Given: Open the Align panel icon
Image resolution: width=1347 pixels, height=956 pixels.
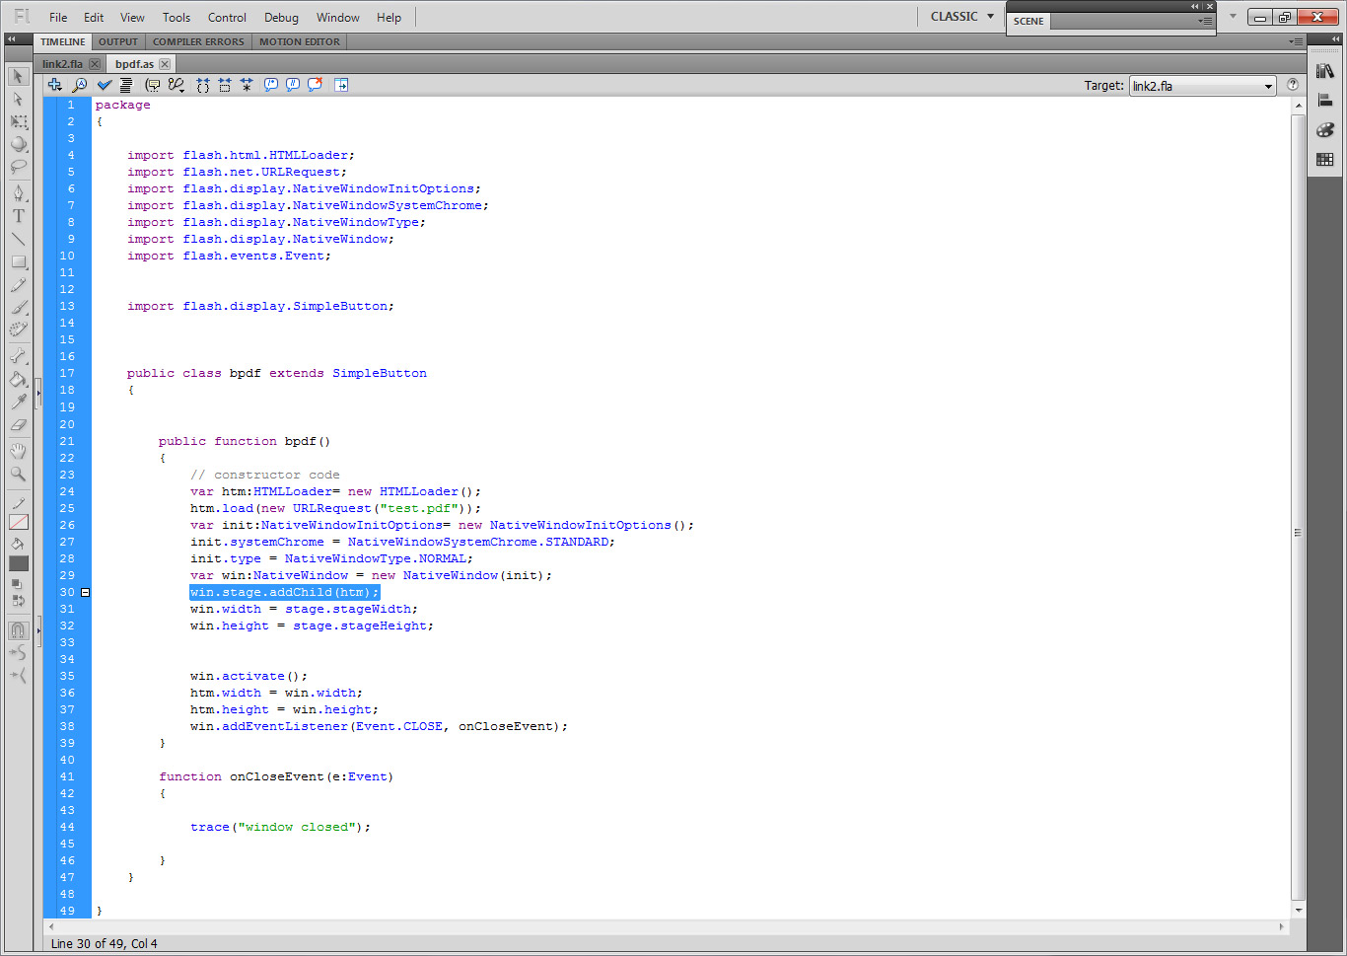Looking at the screenshot, I should click(x=1325, y=101).
